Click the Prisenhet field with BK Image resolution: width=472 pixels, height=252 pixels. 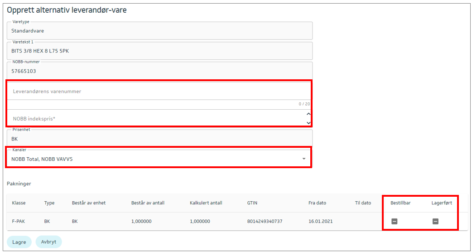click(159, 139)
